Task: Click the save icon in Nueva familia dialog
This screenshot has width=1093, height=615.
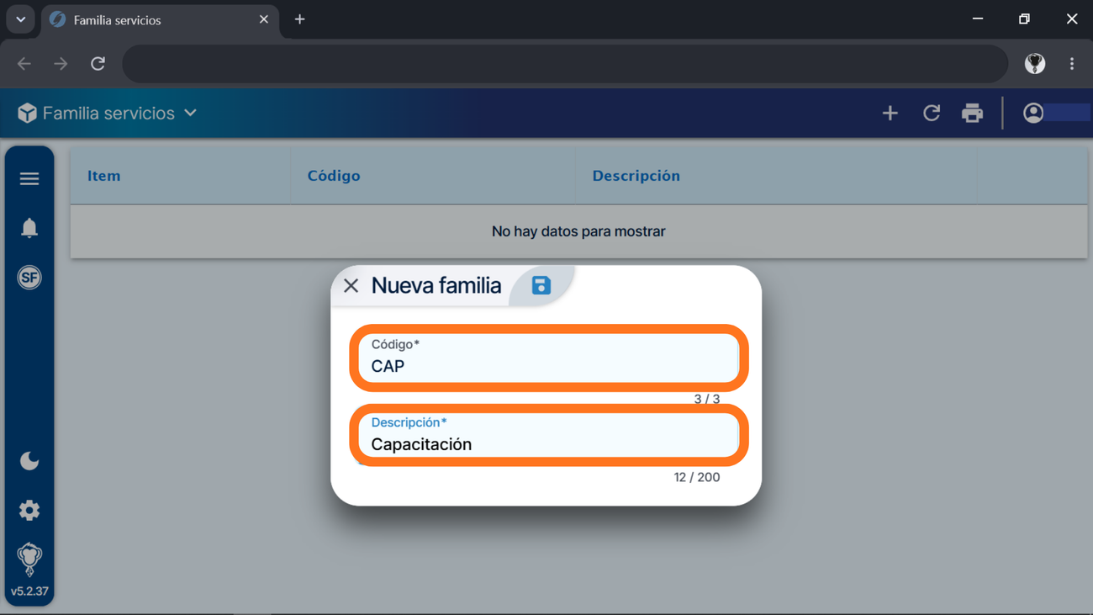Action: (541, 285)
